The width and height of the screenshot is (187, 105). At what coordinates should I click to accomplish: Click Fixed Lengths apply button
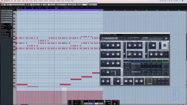11,32
